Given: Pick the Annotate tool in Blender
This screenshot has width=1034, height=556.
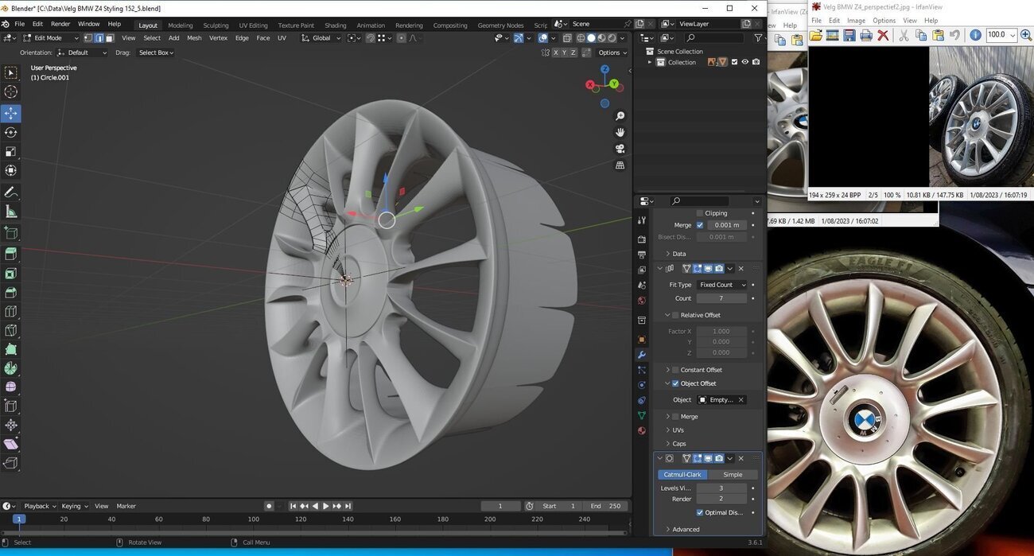Looking at the screenshot, I should pos(11,192).
